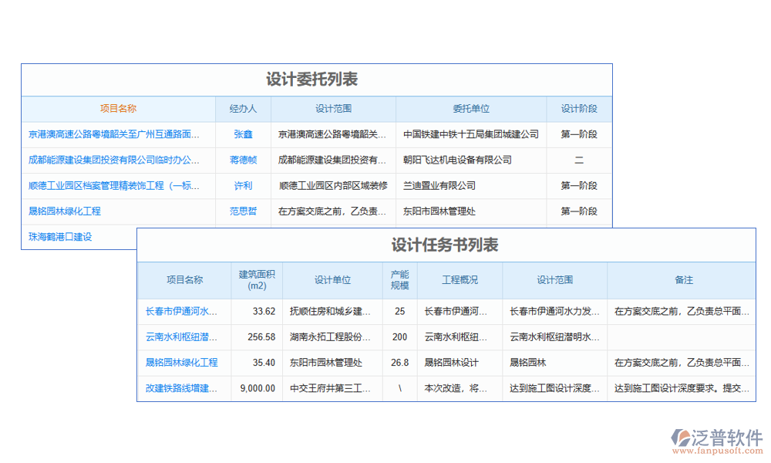
Task: Click the 项目名称 column header
Action: [x=118, y=109]
